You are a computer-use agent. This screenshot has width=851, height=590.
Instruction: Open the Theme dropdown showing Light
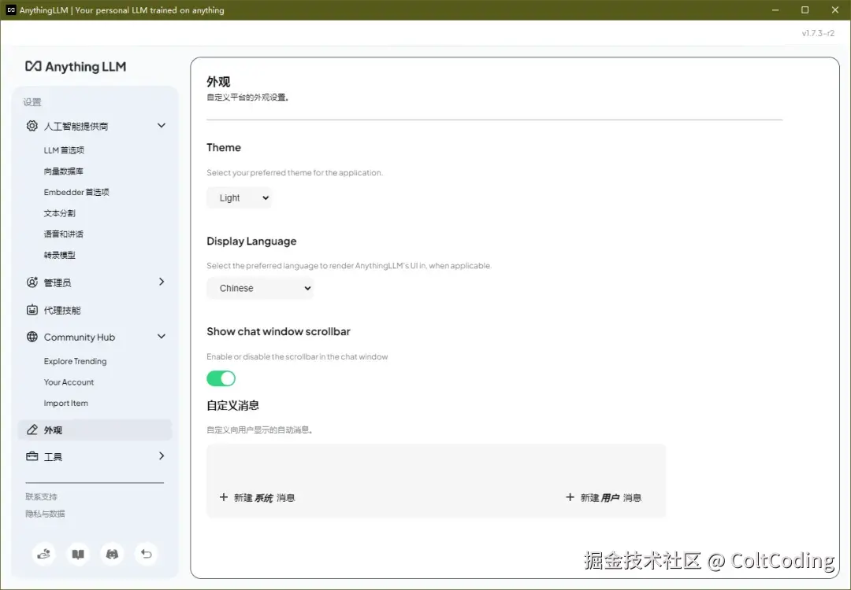[240, 197]
